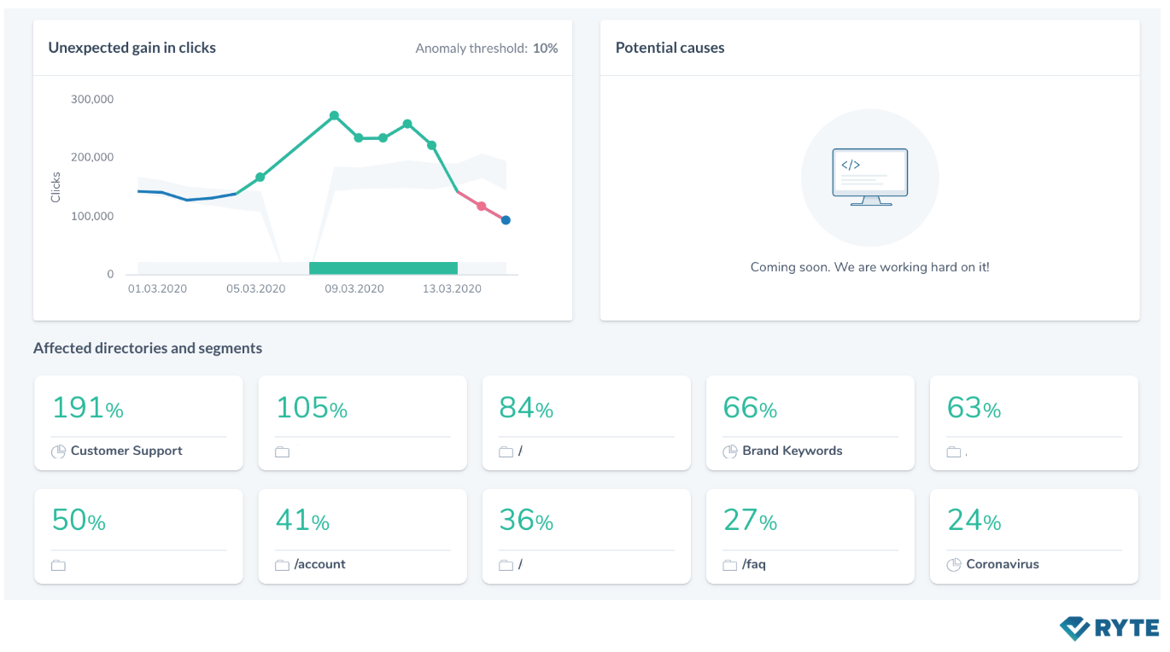Open the Customer Support segment label

click(x=126, y=451)
